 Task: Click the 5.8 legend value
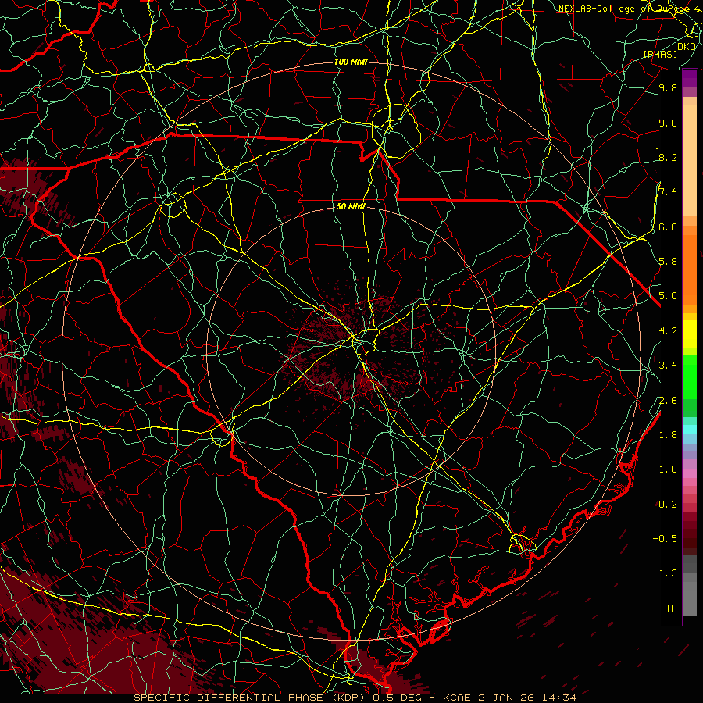pyautogui.click(x=668, y=261)
